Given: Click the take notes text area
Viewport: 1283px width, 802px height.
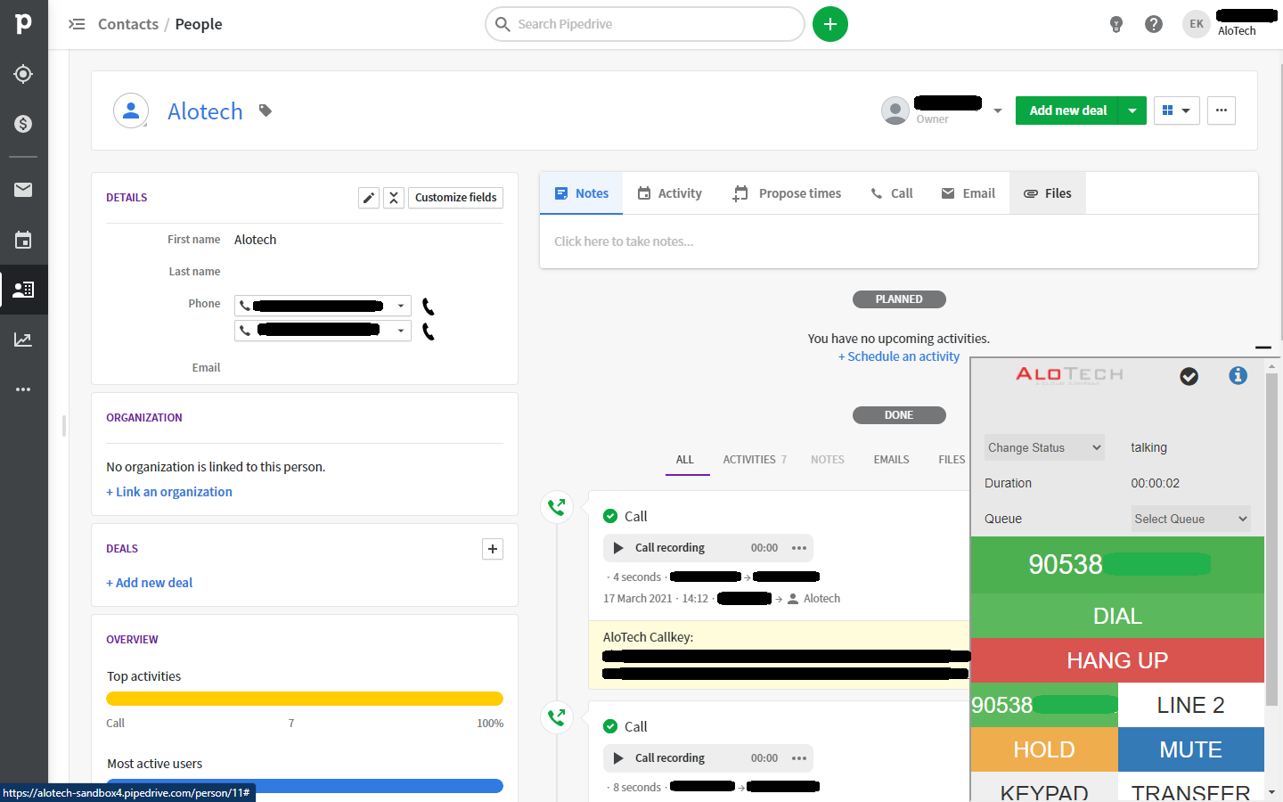Looking at the screenshot, I should point(899,241).
